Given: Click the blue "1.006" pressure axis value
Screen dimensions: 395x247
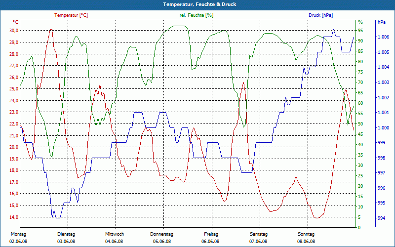Looking at the screenshot, I should coord(383,37).
